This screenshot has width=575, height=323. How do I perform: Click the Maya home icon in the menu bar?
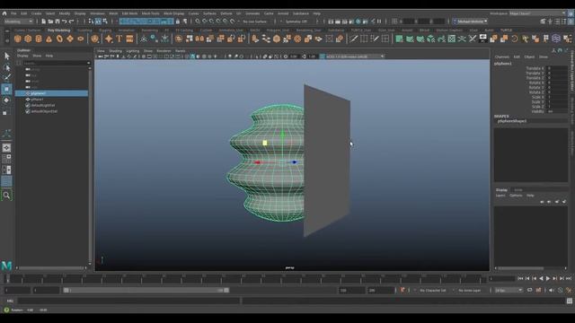[x=4, y=13]
